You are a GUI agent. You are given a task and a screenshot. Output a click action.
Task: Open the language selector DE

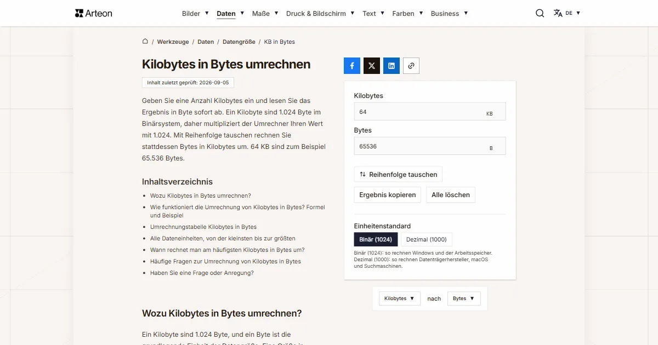point(567,13)
